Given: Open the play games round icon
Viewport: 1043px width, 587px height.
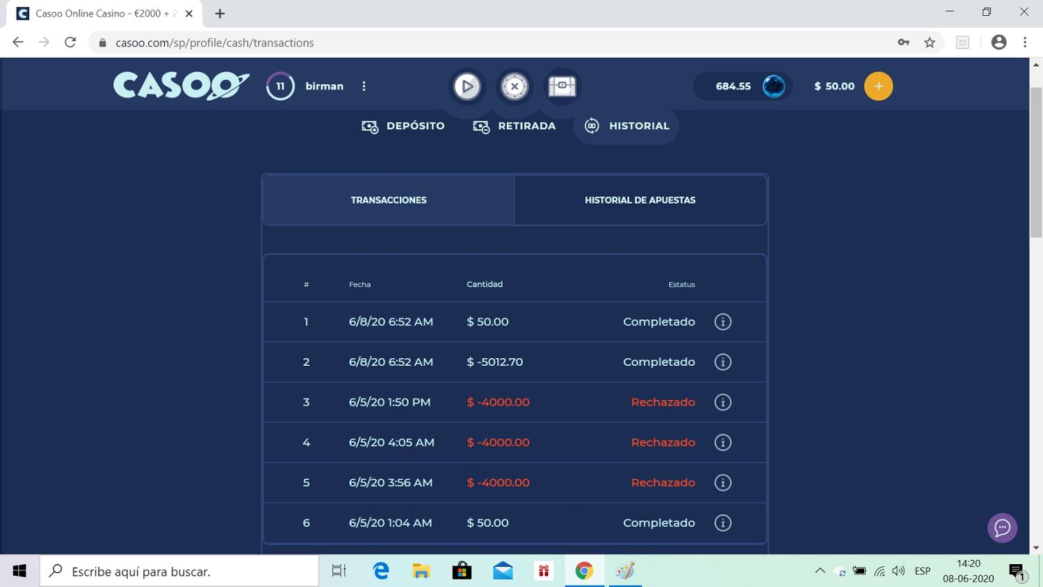Looking at the screenshot, I should 467,86.
